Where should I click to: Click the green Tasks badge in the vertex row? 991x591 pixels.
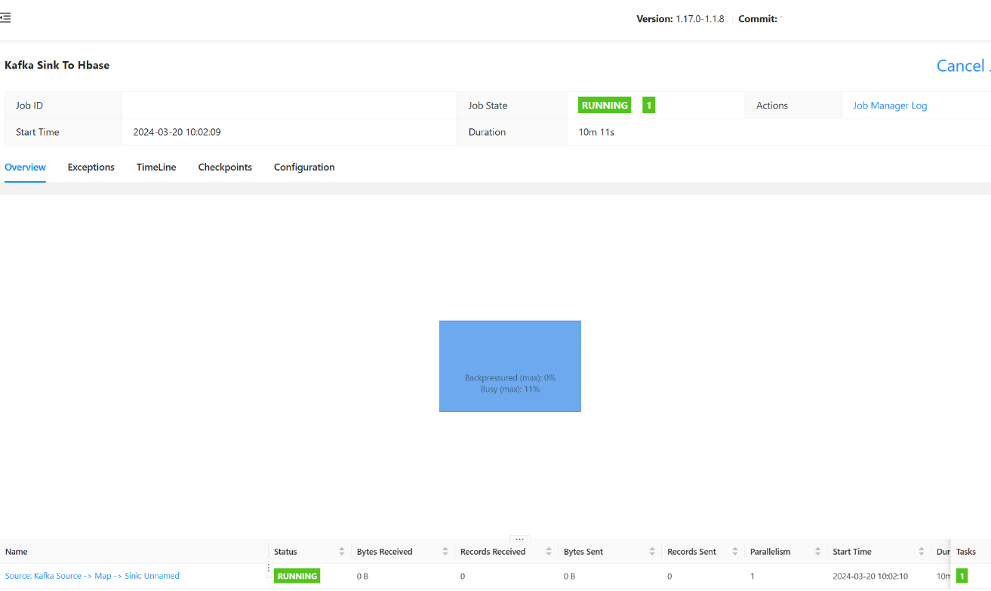click(962, 576)
